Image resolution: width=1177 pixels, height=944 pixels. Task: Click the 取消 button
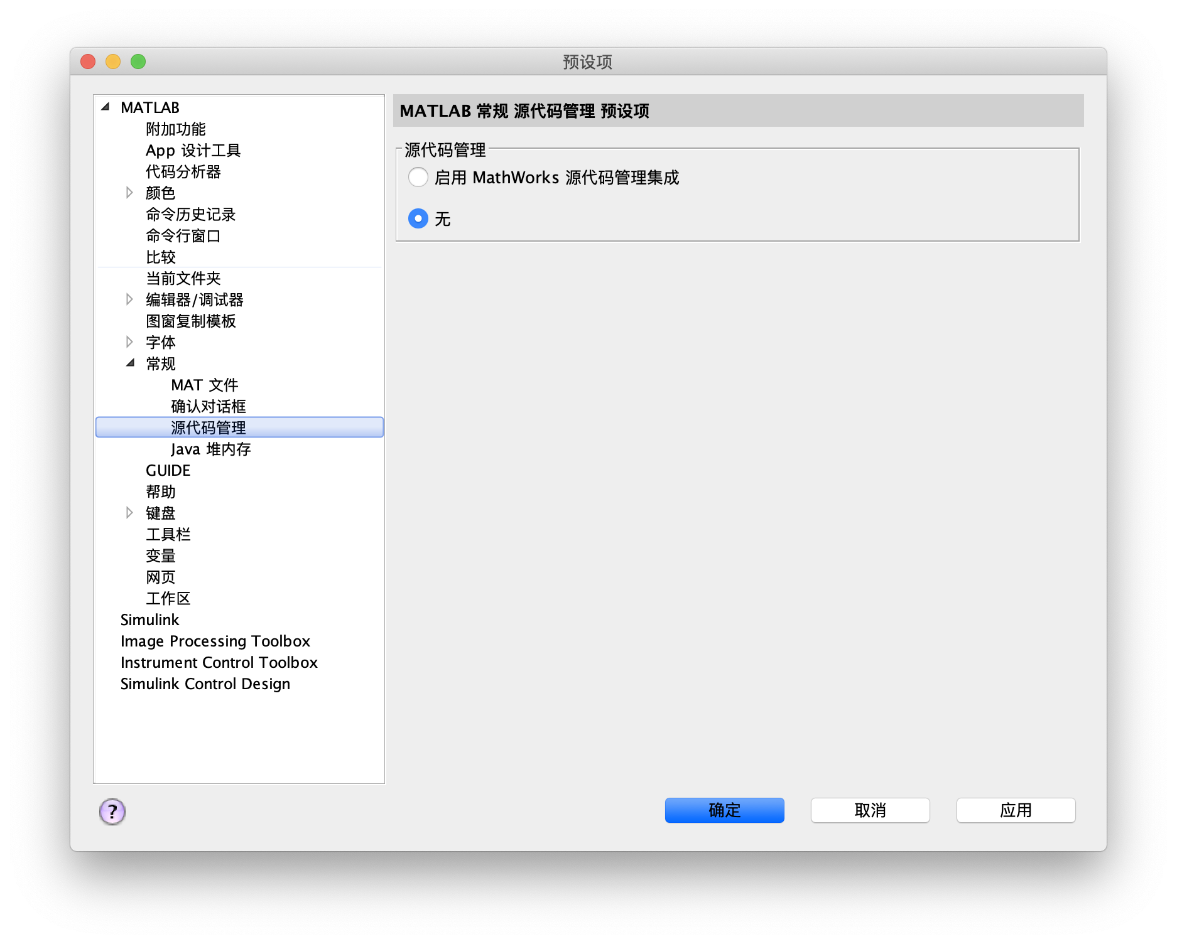871,810
